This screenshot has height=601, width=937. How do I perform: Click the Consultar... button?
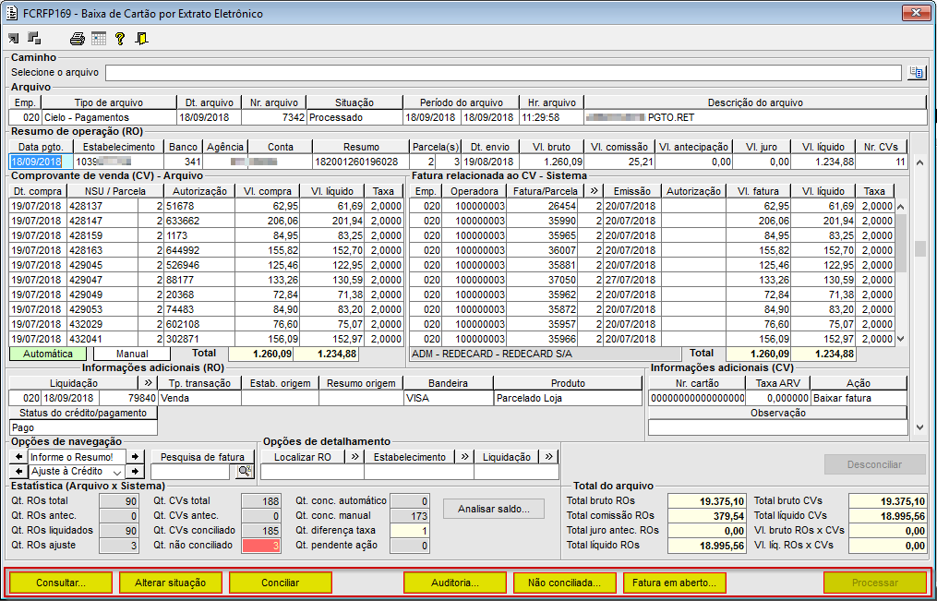61,583
